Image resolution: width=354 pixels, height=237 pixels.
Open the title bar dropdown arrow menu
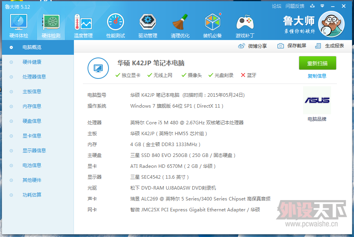click(322, 6)
